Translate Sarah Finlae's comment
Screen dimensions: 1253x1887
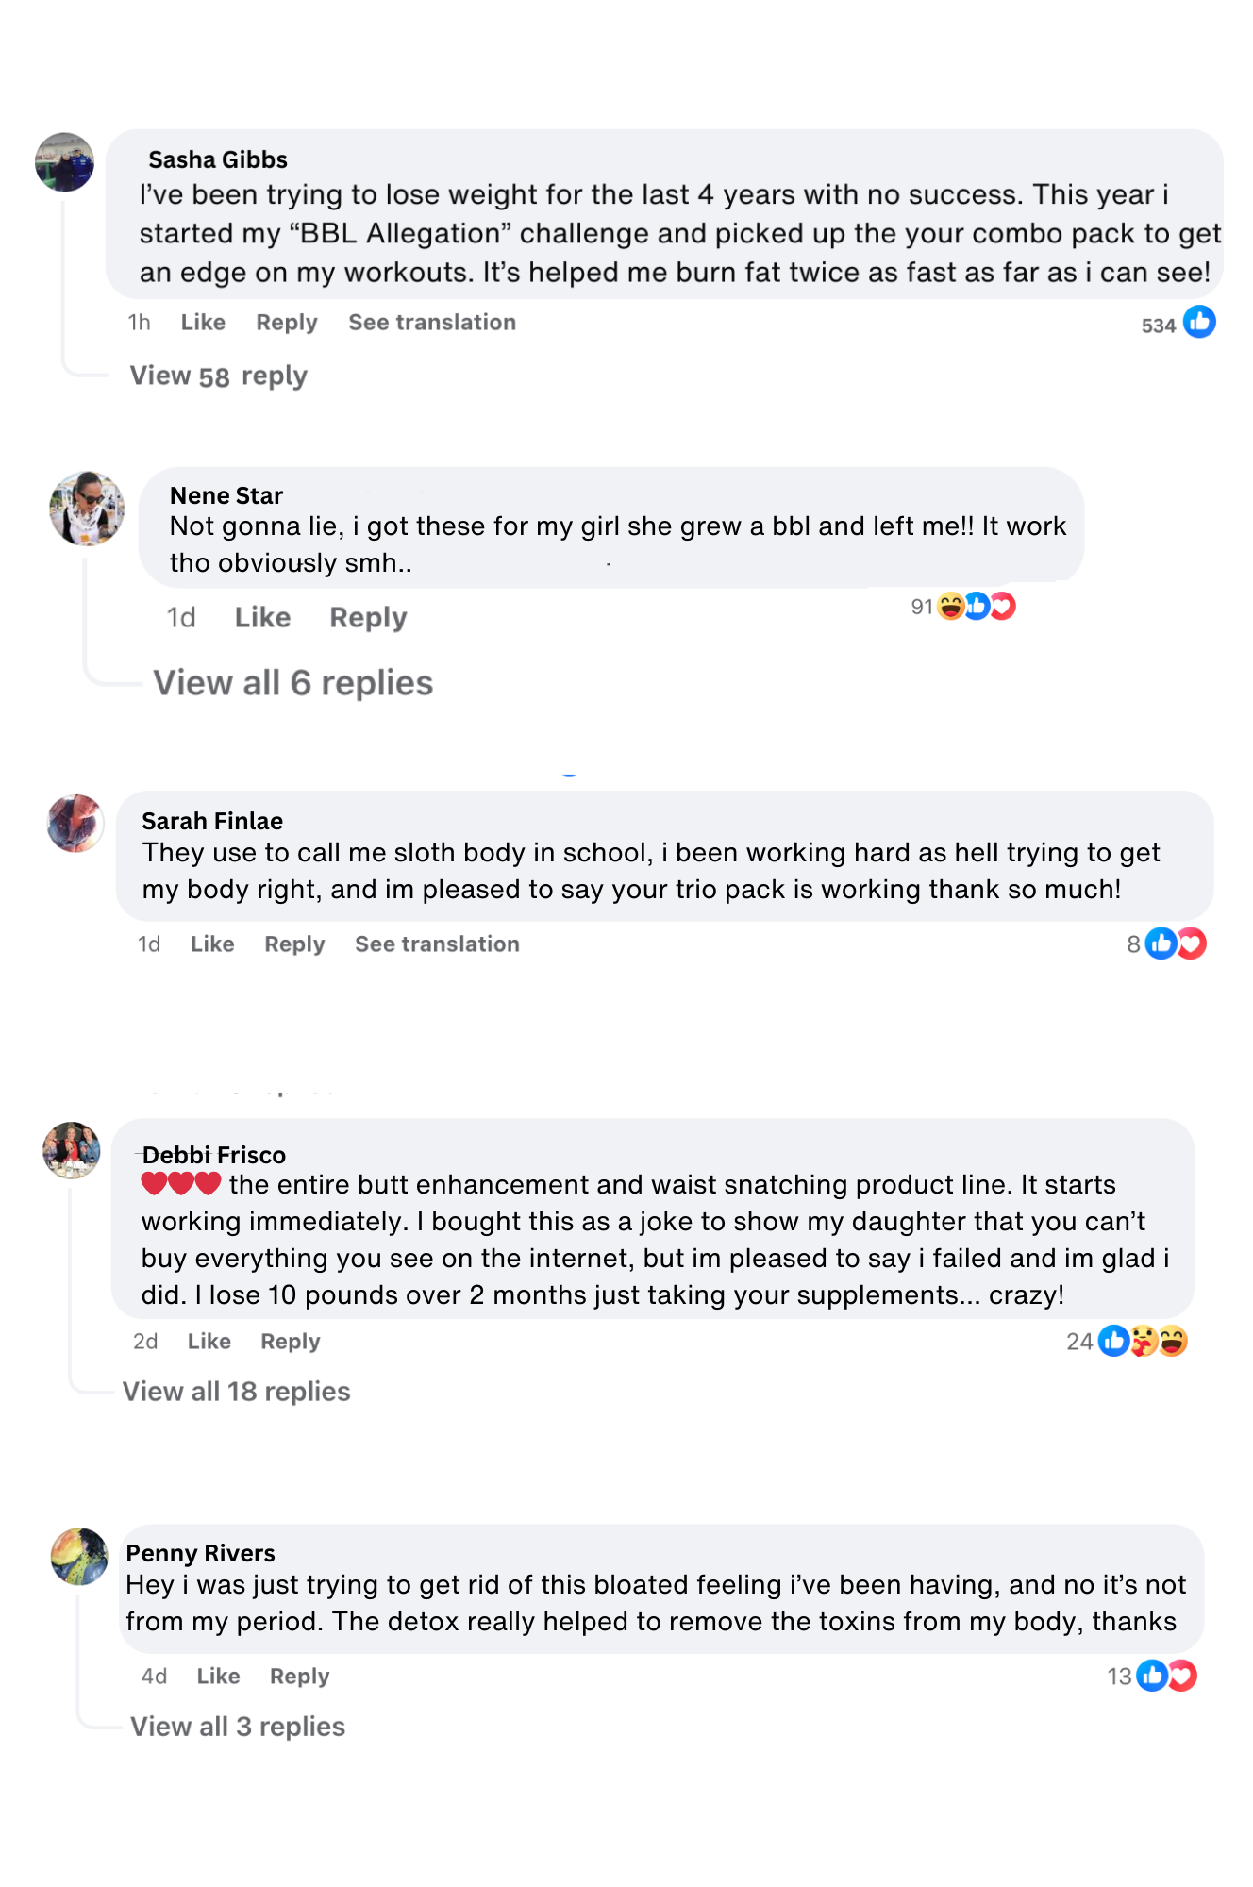pyautogui.click(x=437, y=944)
